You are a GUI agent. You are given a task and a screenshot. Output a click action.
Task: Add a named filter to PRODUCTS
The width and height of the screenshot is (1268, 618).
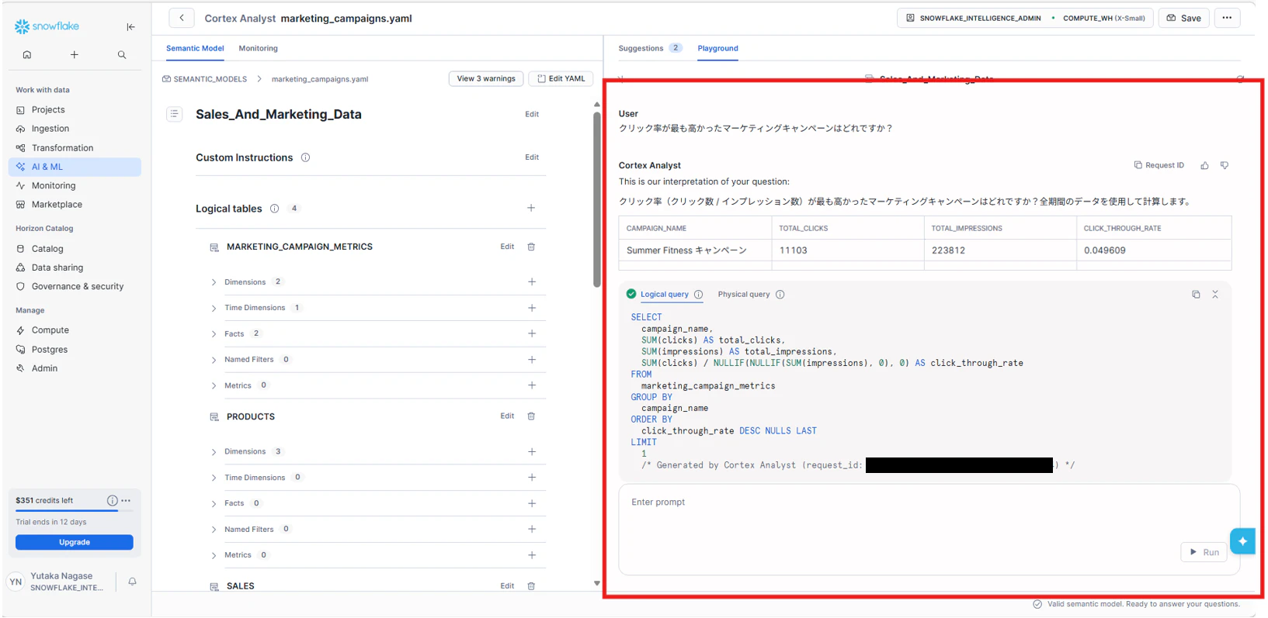(532, 529)
